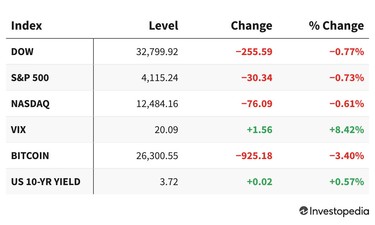Click the S&P 500 index label
The width and height of the screenshot is (375, 225).
pos(30,78)
